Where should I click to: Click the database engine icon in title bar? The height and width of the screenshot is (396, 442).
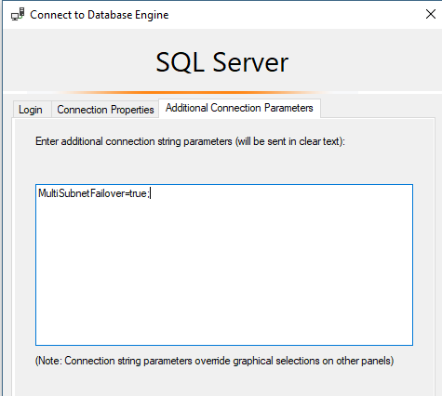click(18, 15)
